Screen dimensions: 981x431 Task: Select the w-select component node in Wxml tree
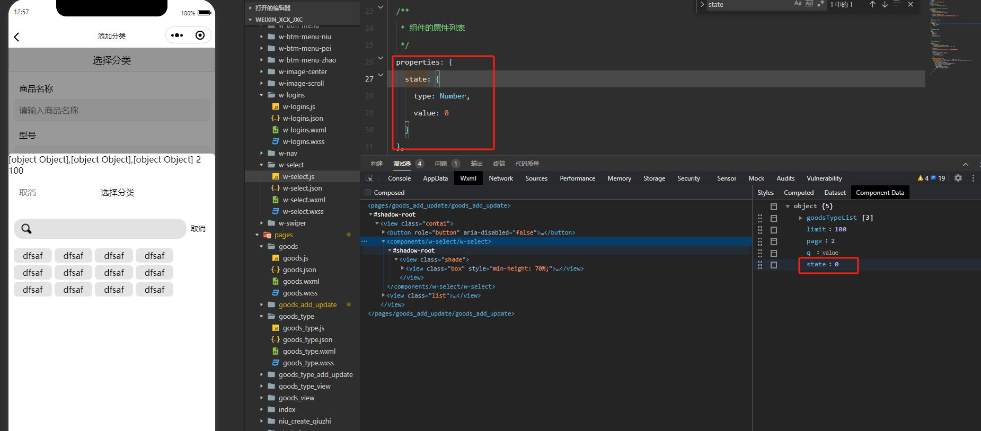[439, 241]
